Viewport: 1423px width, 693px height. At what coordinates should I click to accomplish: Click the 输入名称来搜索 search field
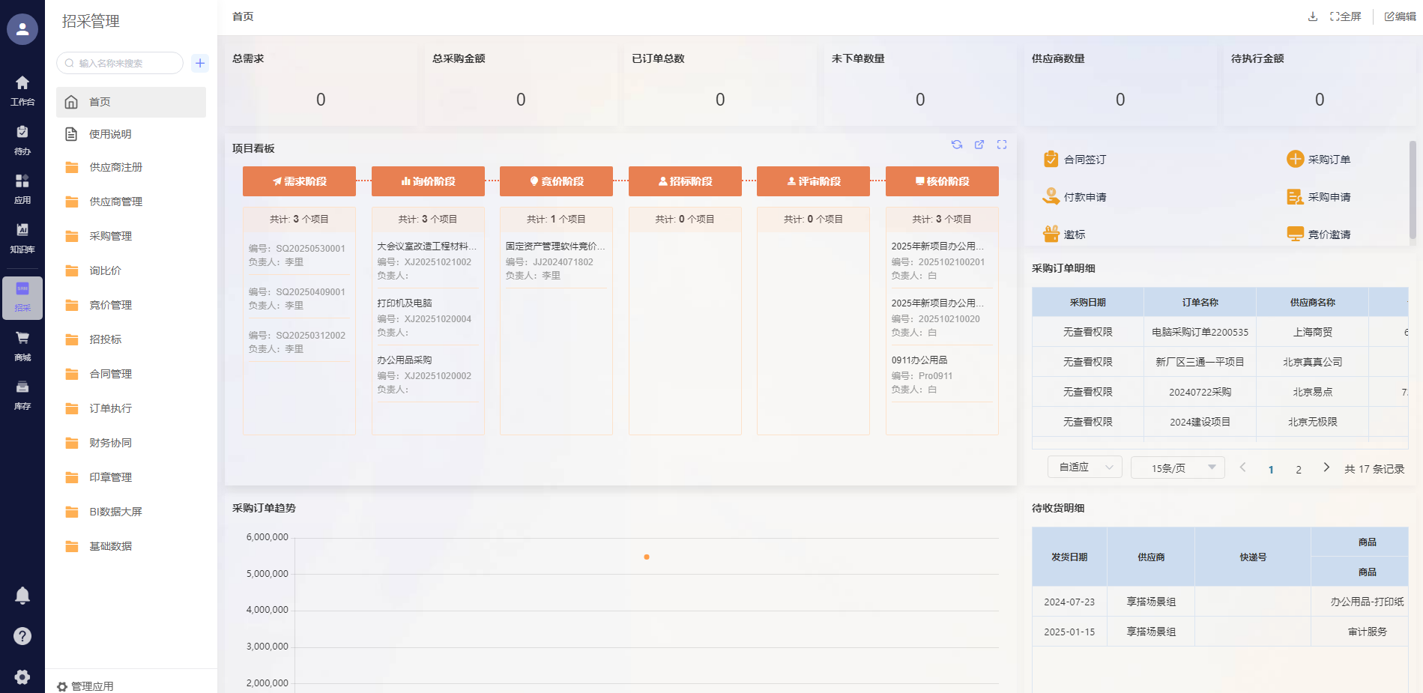click(x=124, y=63)
